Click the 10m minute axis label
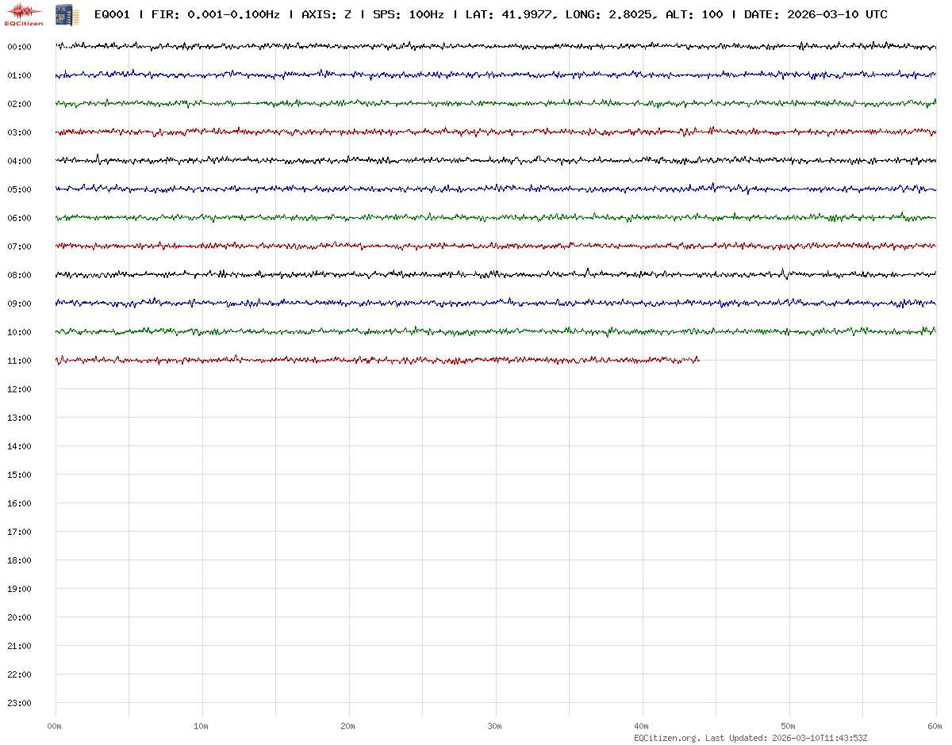Image resolution: width=952 pixels, height=745 pixels. pyautogui.click(x=202, y=726)
